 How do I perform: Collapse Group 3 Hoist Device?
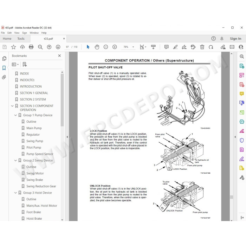point(15,193)
